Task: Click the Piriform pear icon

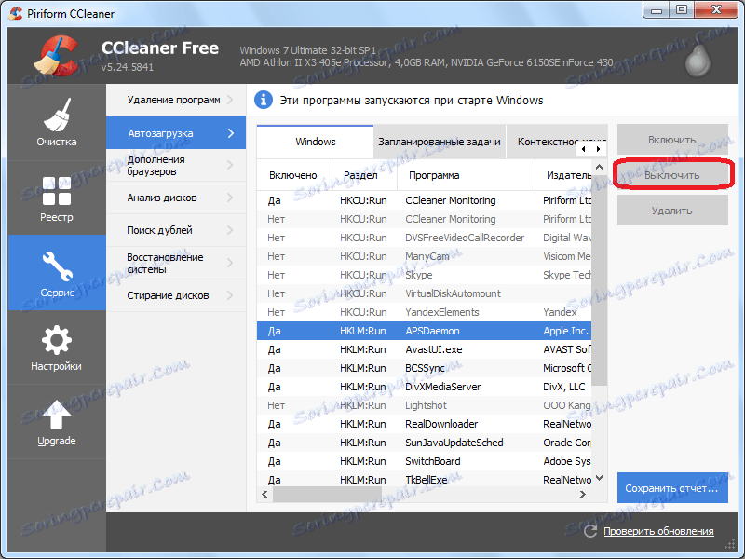Action: 698,60
